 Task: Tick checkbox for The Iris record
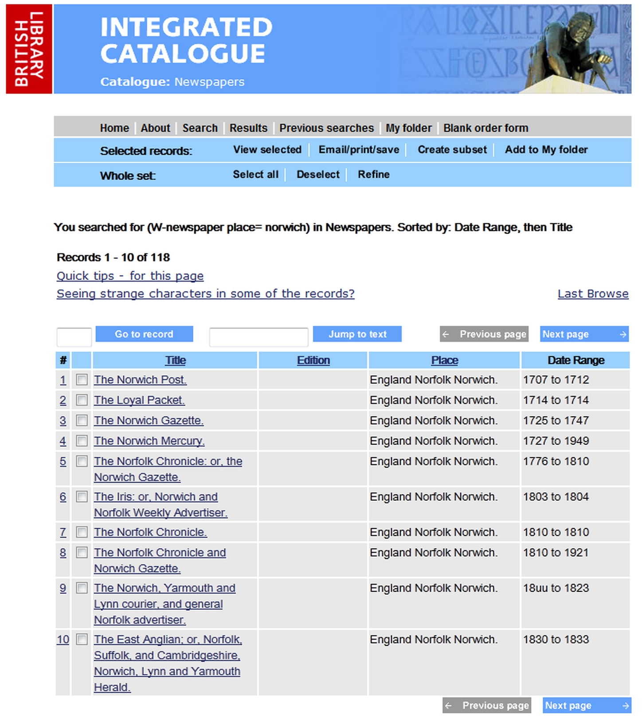coord(82,496)
